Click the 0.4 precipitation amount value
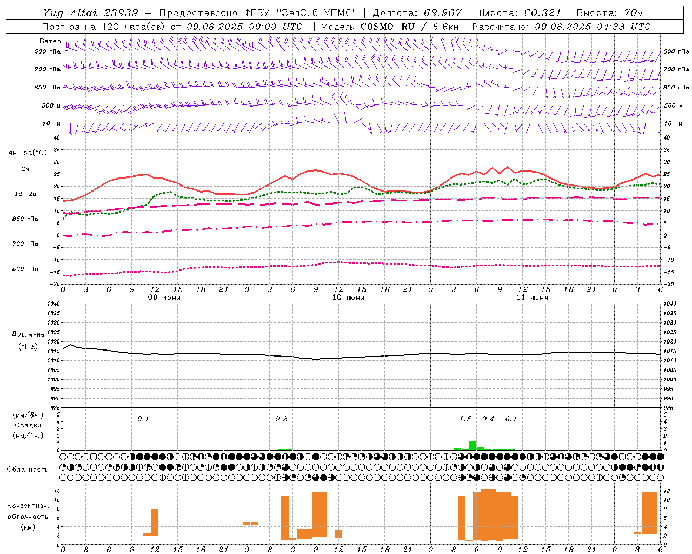 [488, 419]
